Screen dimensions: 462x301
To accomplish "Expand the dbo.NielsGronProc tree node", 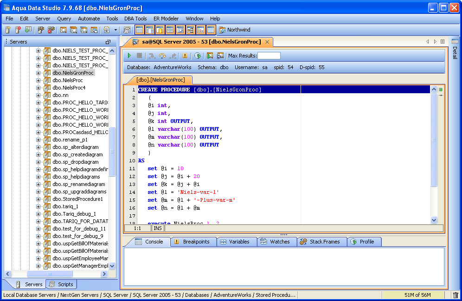I will [x=38, y=73].
